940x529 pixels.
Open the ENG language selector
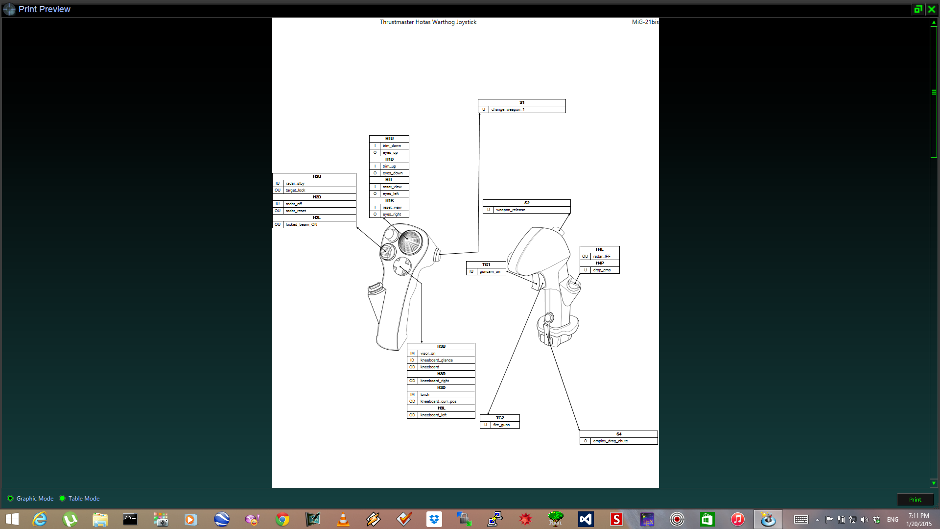point(893,520)
